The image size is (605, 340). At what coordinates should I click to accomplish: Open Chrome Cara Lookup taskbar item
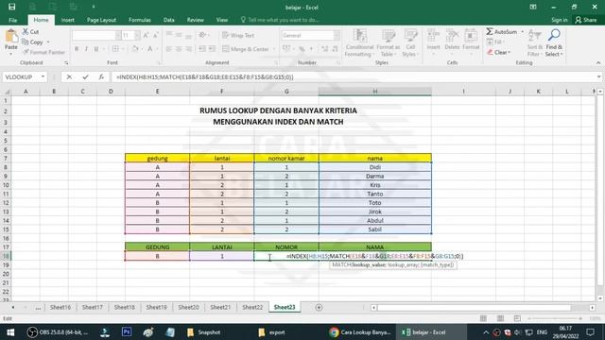(x=360, y=331)
